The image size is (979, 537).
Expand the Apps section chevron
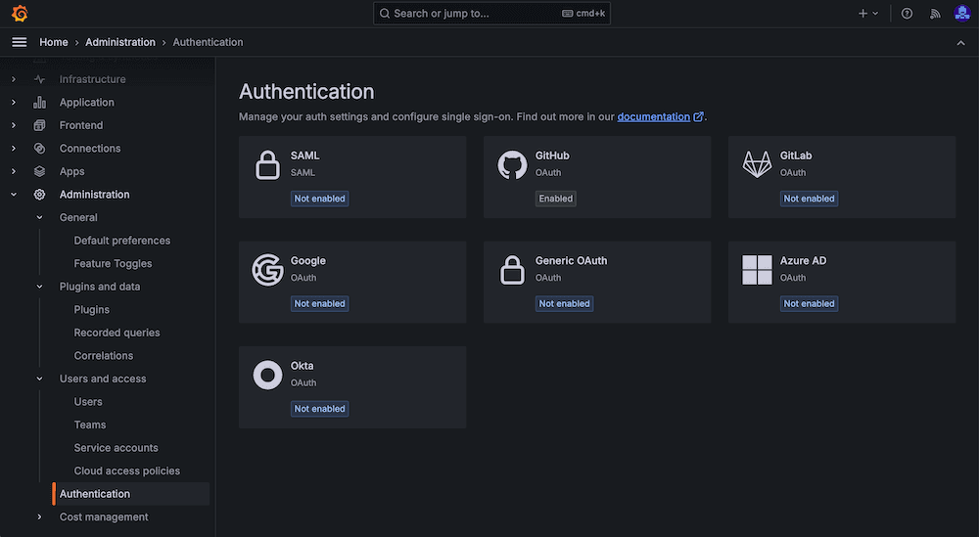[x=14, y=171]
